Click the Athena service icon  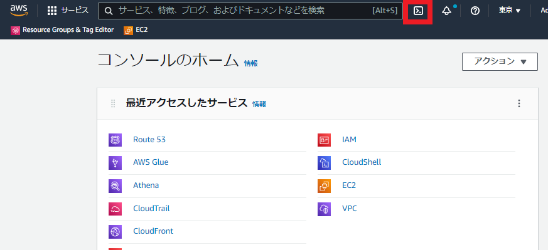click(x=115, y=186)
